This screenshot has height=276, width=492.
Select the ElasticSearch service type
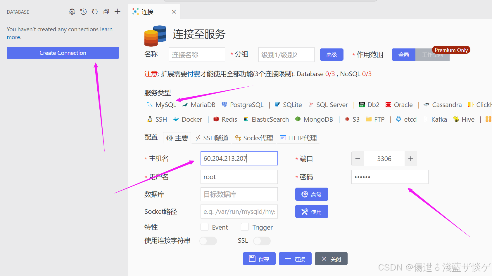coord(266,119)
